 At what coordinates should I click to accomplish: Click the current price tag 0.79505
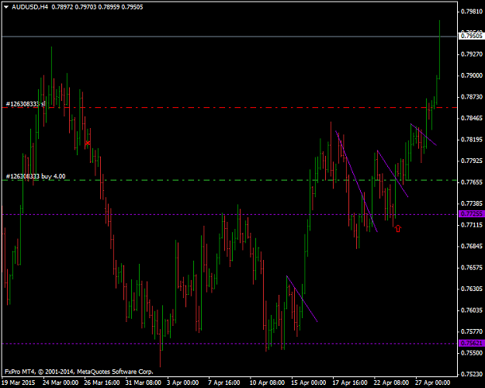pos(471,36)
